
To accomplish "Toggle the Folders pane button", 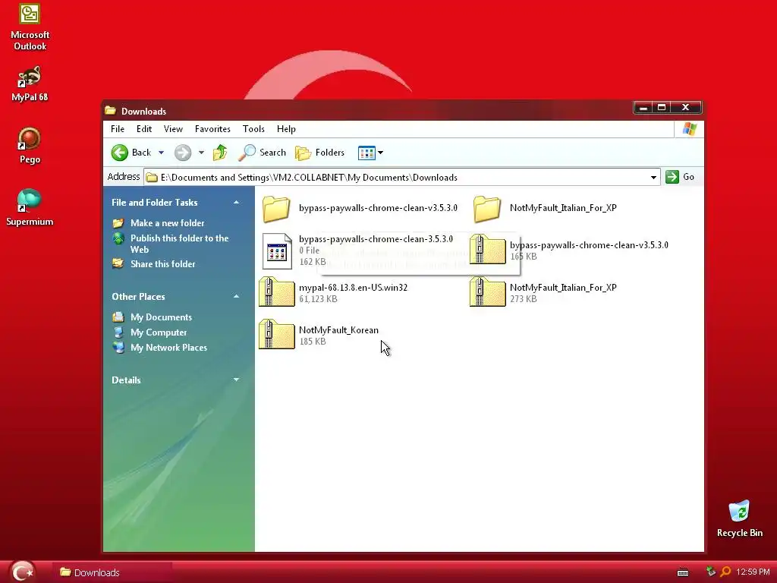I will (319, 153).
